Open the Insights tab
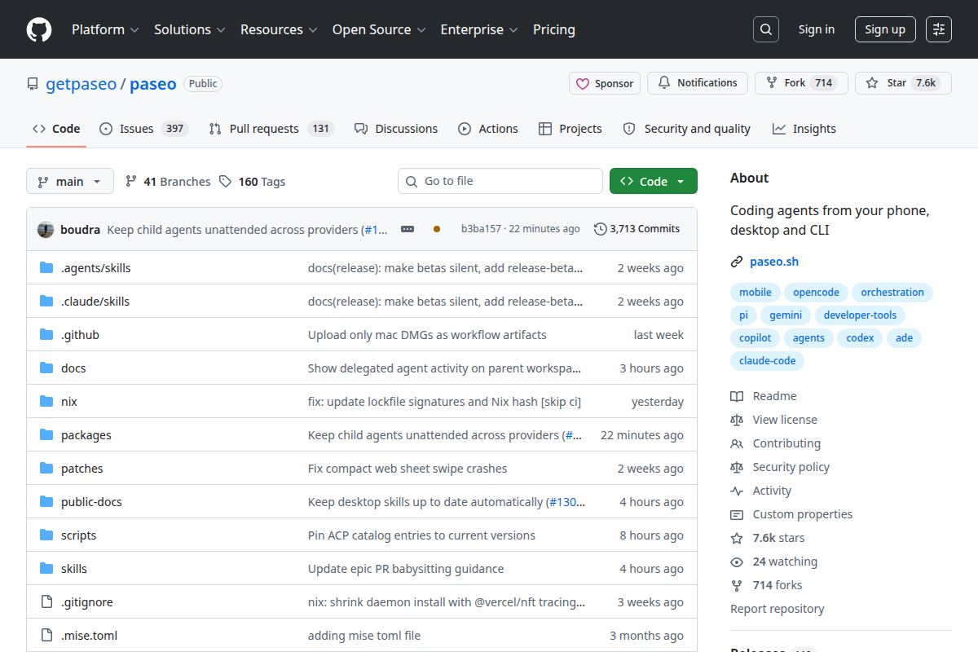978x652 pixels. coord(804,129)
